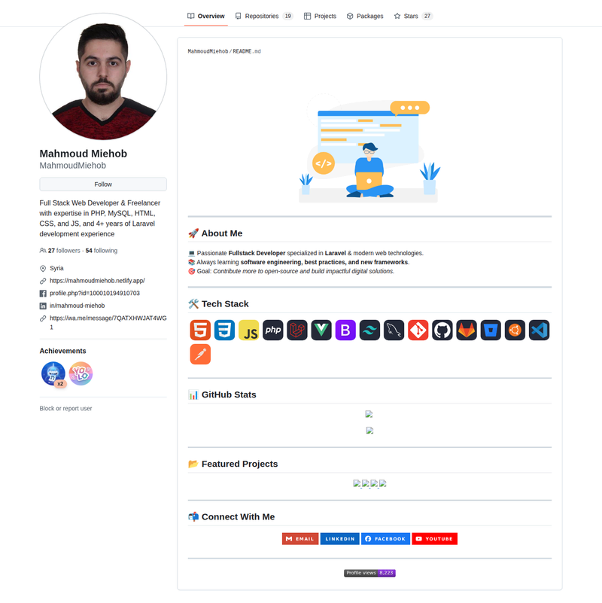602x603 pixels.
Task: Click the Syria location text
Action: pos(56,268)
